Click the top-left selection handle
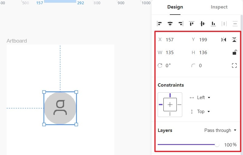 (x=44, y=92)
